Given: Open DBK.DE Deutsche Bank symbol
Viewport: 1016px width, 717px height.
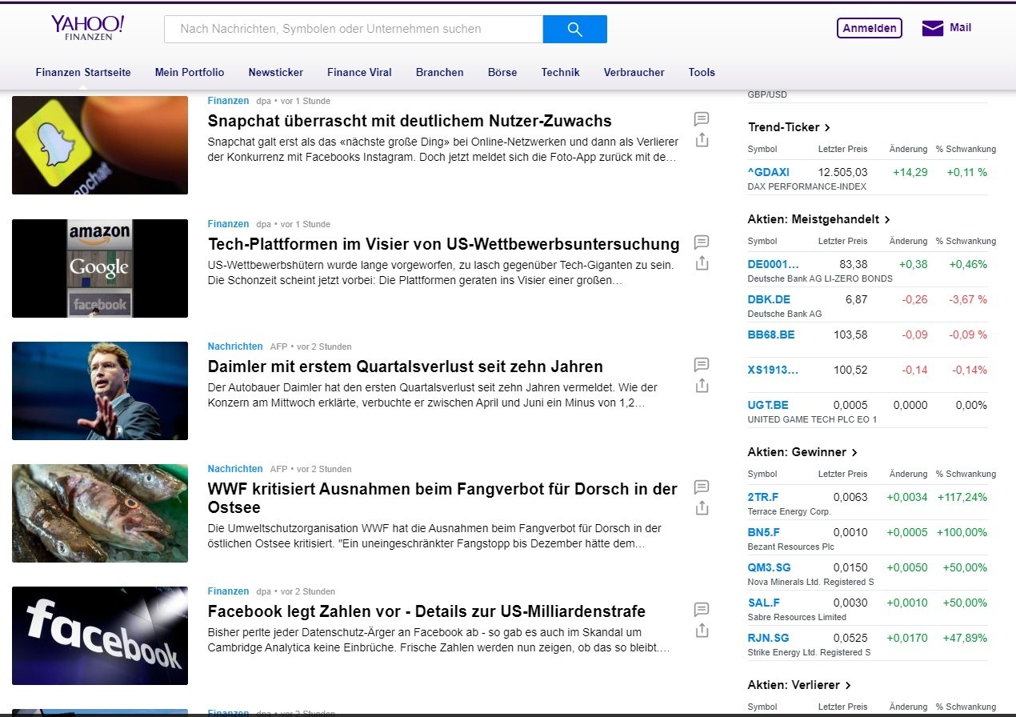Looking at the screenshot, I should point(769,299).
